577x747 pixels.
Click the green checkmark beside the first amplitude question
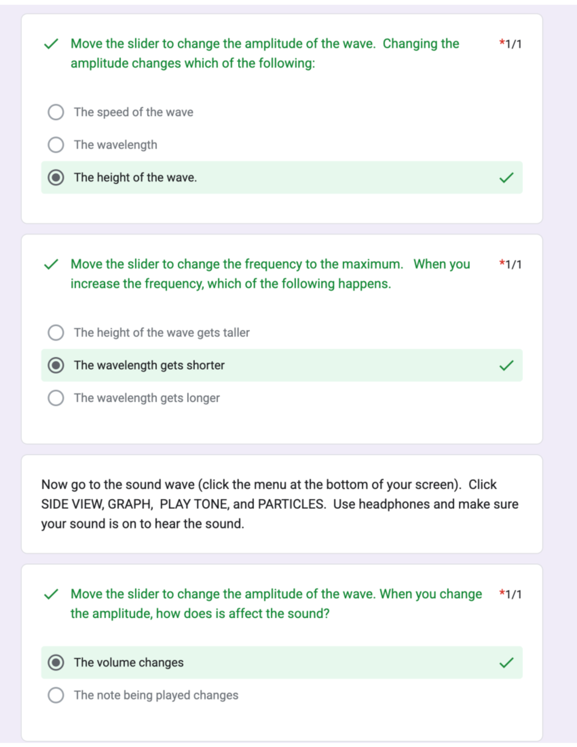coord(51,44)
